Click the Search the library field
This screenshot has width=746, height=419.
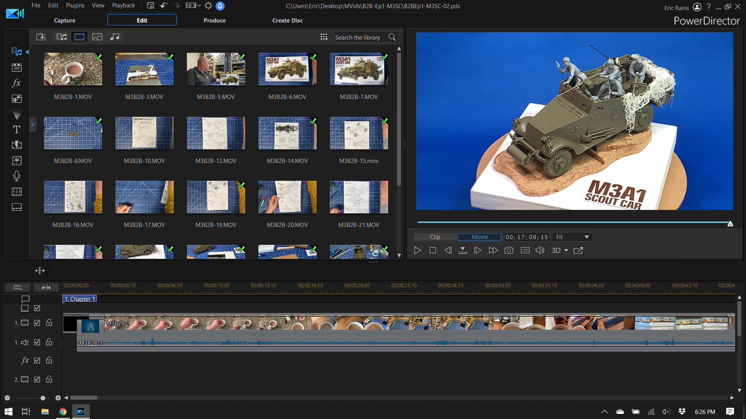coord(361,37)
